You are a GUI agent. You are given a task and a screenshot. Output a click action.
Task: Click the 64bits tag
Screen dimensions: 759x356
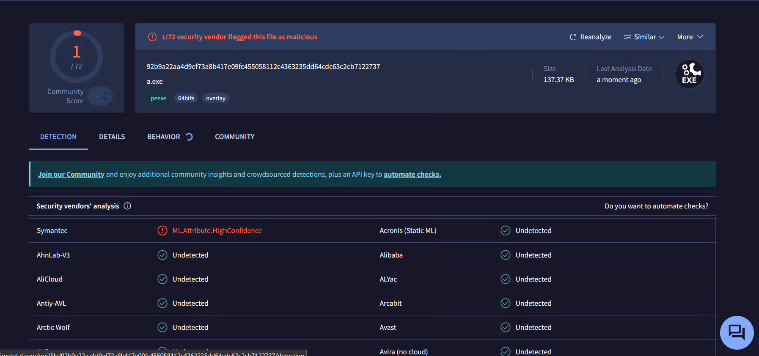[x=186, y=98]
